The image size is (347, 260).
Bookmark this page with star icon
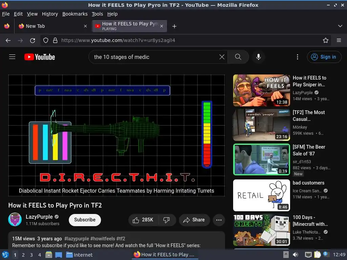pos(326,41)
